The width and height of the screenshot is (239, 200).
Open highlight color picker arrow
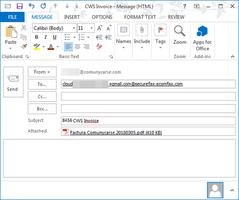[x=44, y=47]
